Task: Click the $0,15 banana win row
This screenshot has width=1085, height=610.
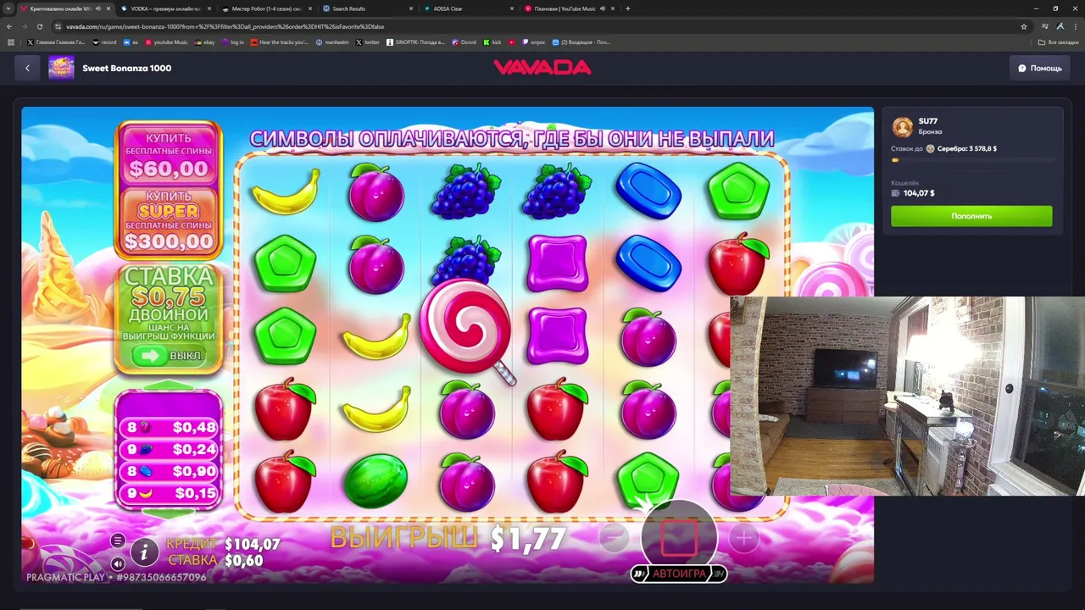Action: [170, 493]
